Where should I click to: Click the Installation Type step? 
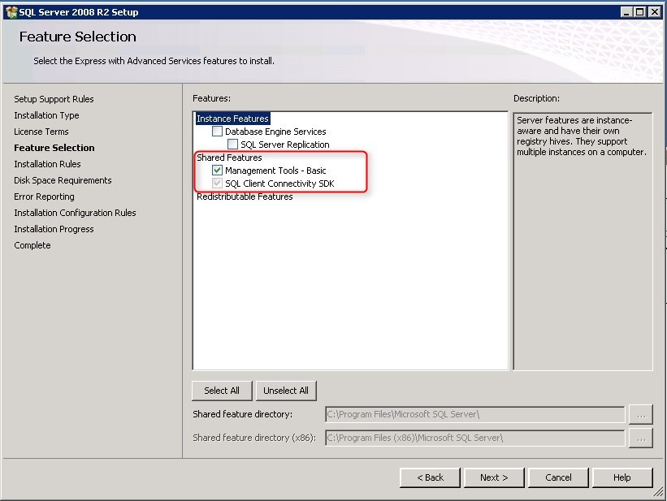click(46, 115)
